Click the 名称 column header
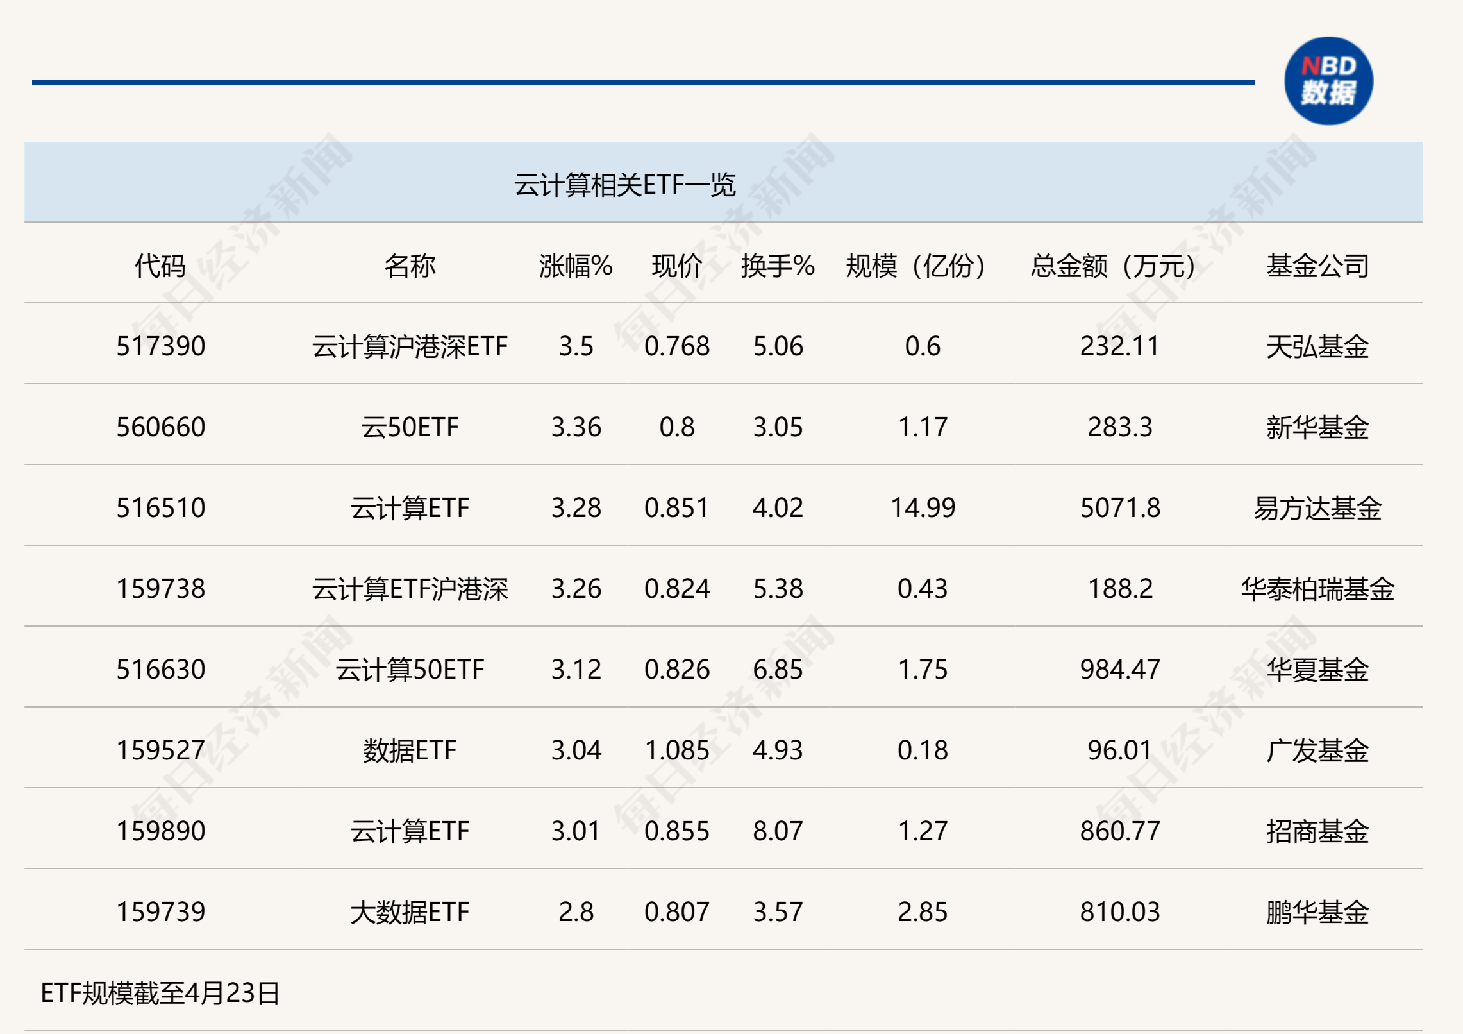The height and width of the screenshot is (1034, 1463). pyautogui.click(x=410, y=266)
